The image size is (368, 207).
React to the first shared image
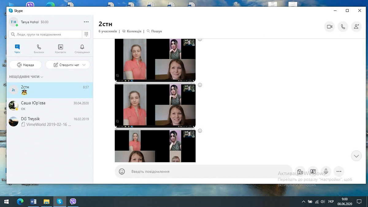click(200, 40)
